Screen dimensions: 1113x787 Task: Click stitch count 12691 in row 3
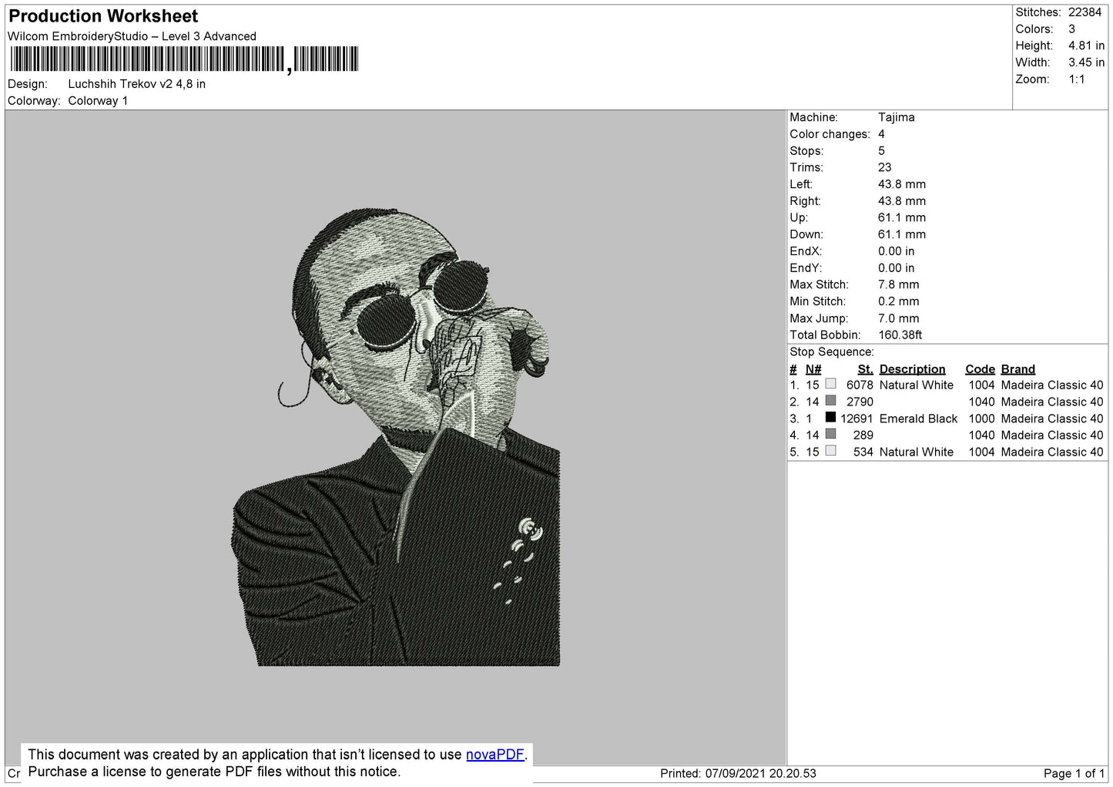857,419
